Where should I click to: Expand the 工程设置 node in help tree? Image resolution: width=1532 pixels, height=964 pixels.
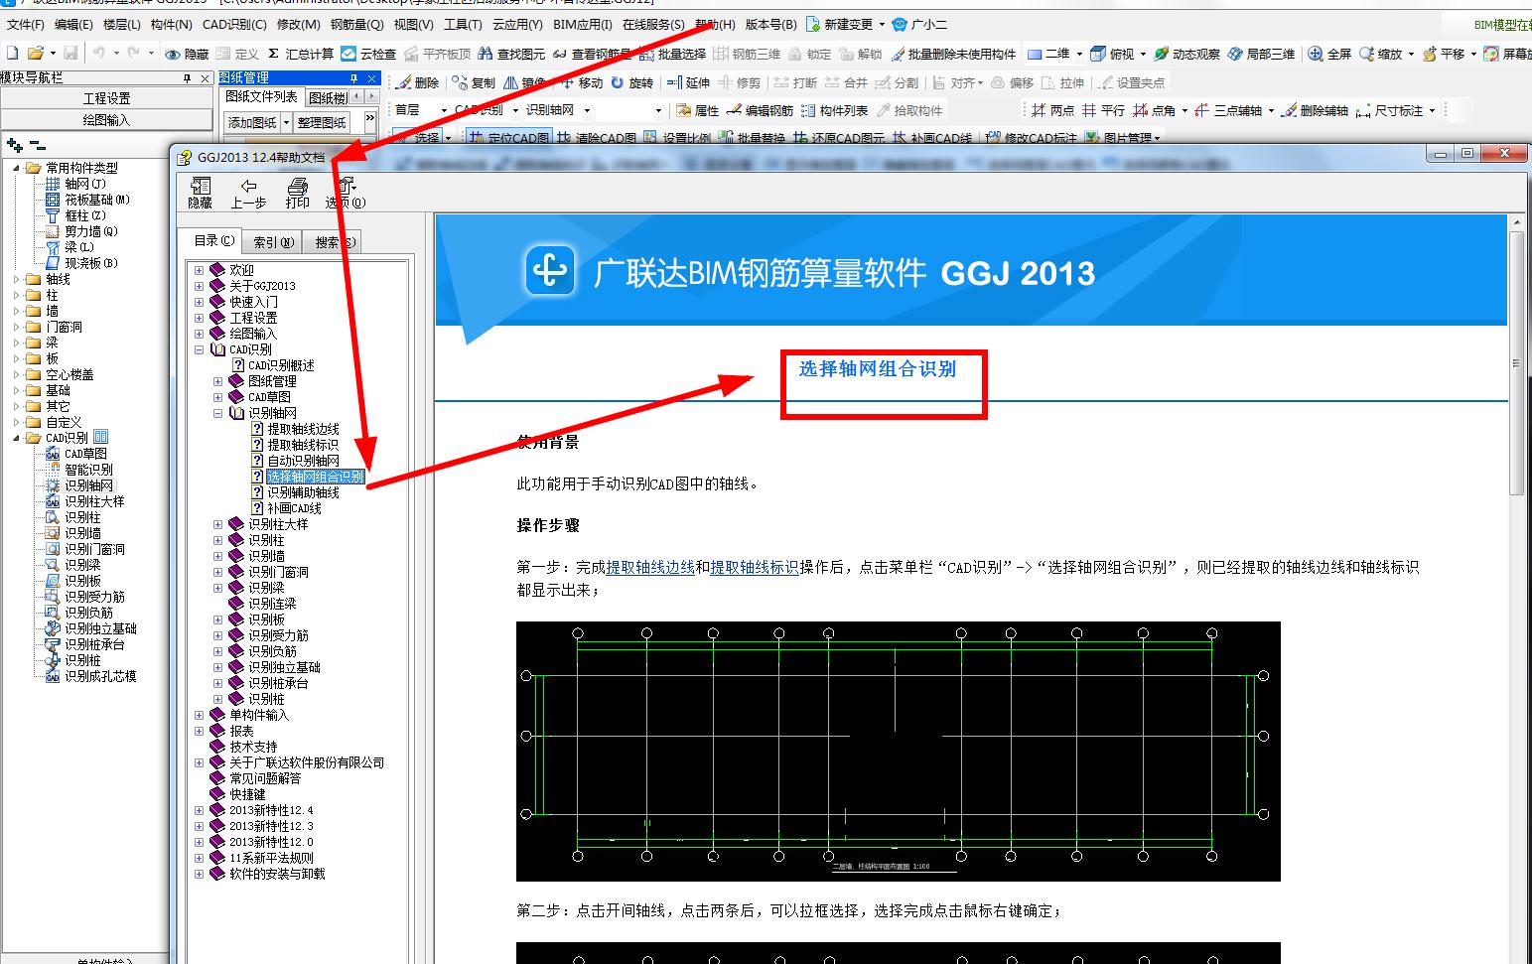(x=199, y=318)
